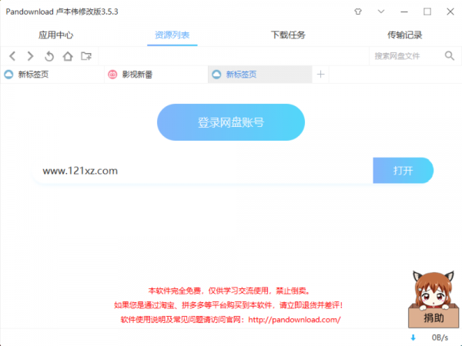462x346 pixels.
Task: Click the download speed arrow icon
Action: (x=413, y=338)
